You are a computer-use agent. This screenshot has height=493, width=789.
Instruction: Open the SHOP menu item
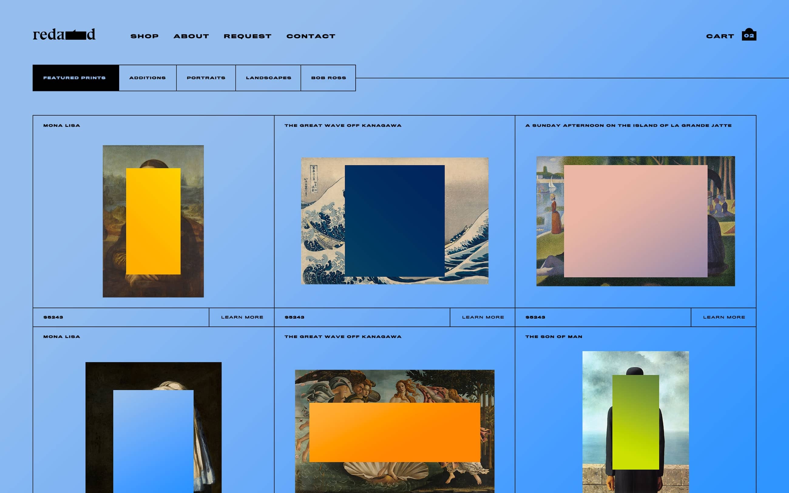pyautogui.click(x=144, y=36)
